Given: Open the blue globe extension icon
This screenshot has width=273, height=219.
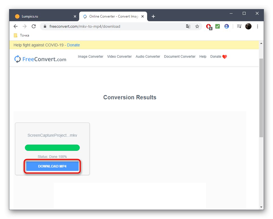Looking at the screenshot, I should tap(227, 26).
